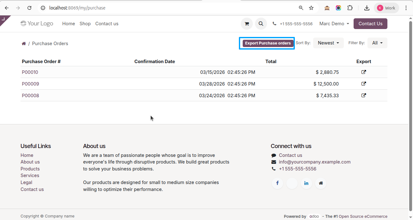Click the $ 12,500.00 total cell
The height and width of the screenshot is (220, 413).
click(x=326, y=84)
